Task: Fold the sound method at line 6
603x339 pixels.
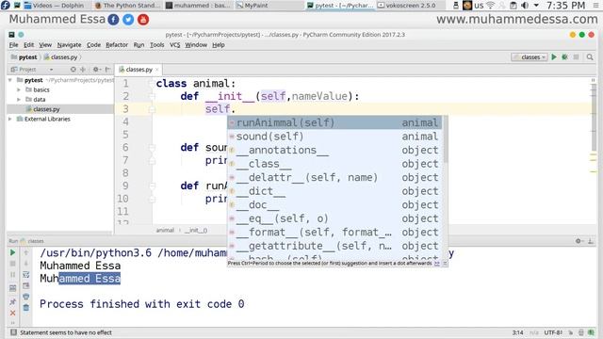Action: 152,148
